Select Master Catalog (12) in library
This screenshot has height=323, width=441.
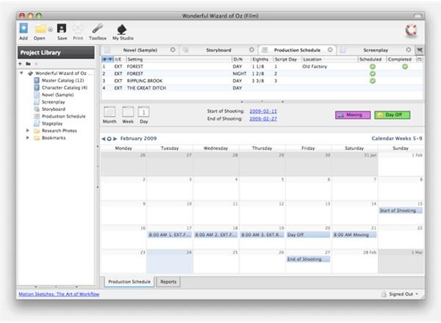point(62,80)
